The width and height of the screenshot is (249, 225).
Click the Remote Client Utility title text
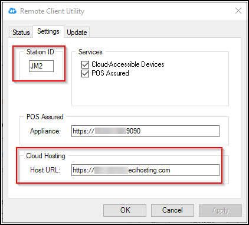tap(53, 11)
